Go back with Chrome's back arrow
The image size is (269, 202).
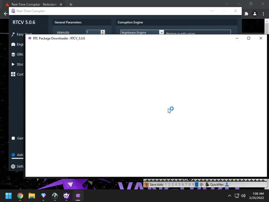(x=6, y=14)
